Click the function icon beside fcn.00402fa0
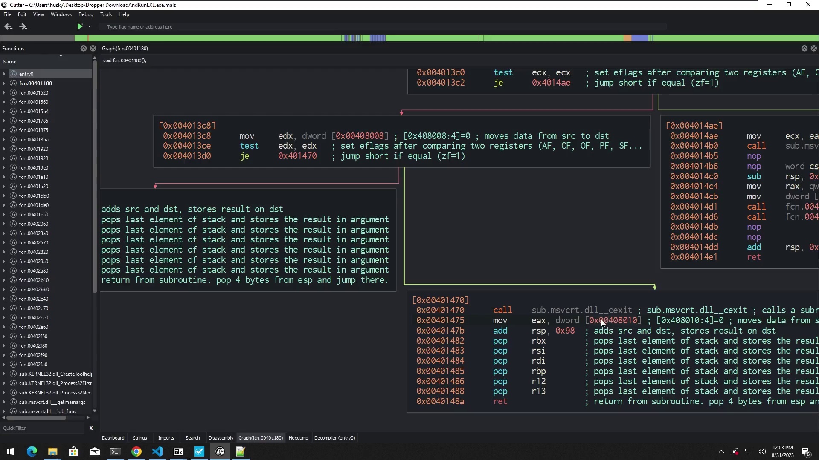The height and width of the screenshot is (460, 819). coord(13,365)
